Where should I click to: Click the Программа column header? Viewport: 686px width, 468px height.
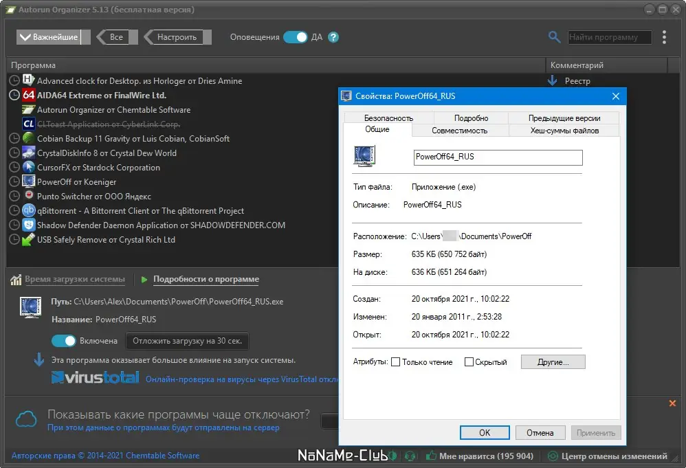click(x=276, y=65)
